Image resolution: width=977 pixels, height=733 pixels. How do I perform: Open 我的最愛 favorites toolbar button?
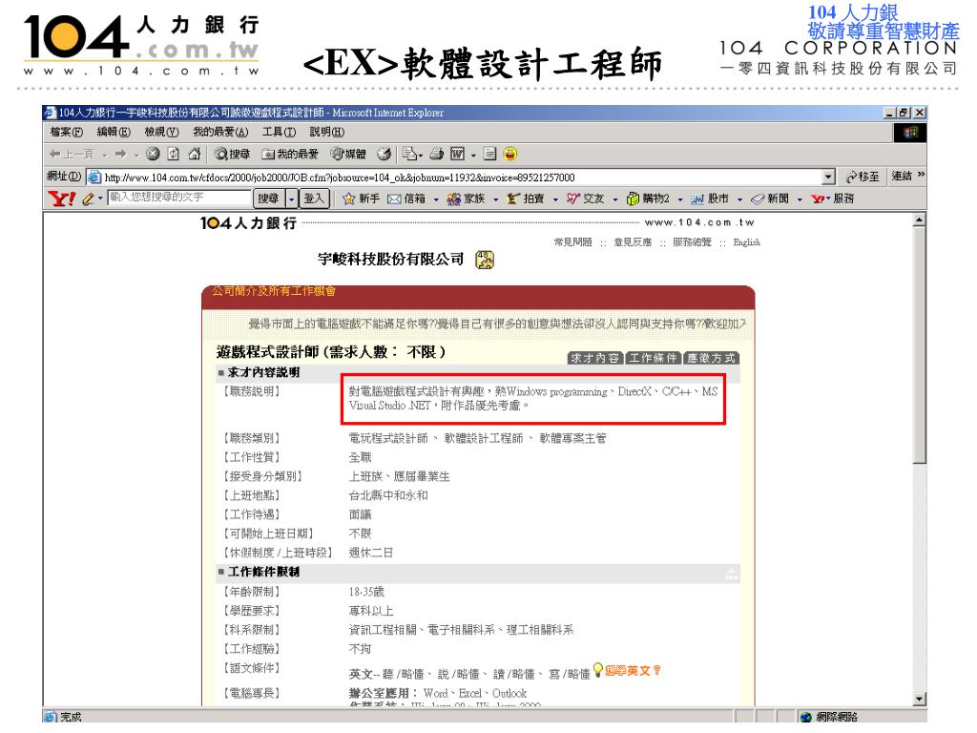[290, 154]
